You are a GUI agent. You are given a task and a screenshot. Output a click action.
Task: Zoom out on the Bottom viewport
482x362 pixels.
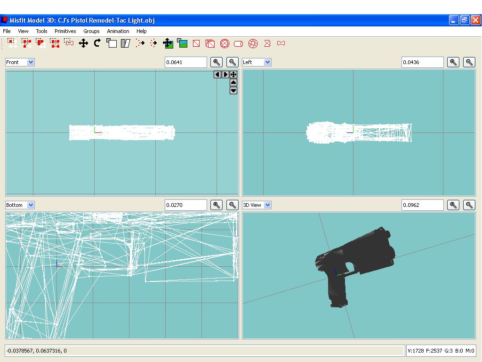(x=233, y=205)
